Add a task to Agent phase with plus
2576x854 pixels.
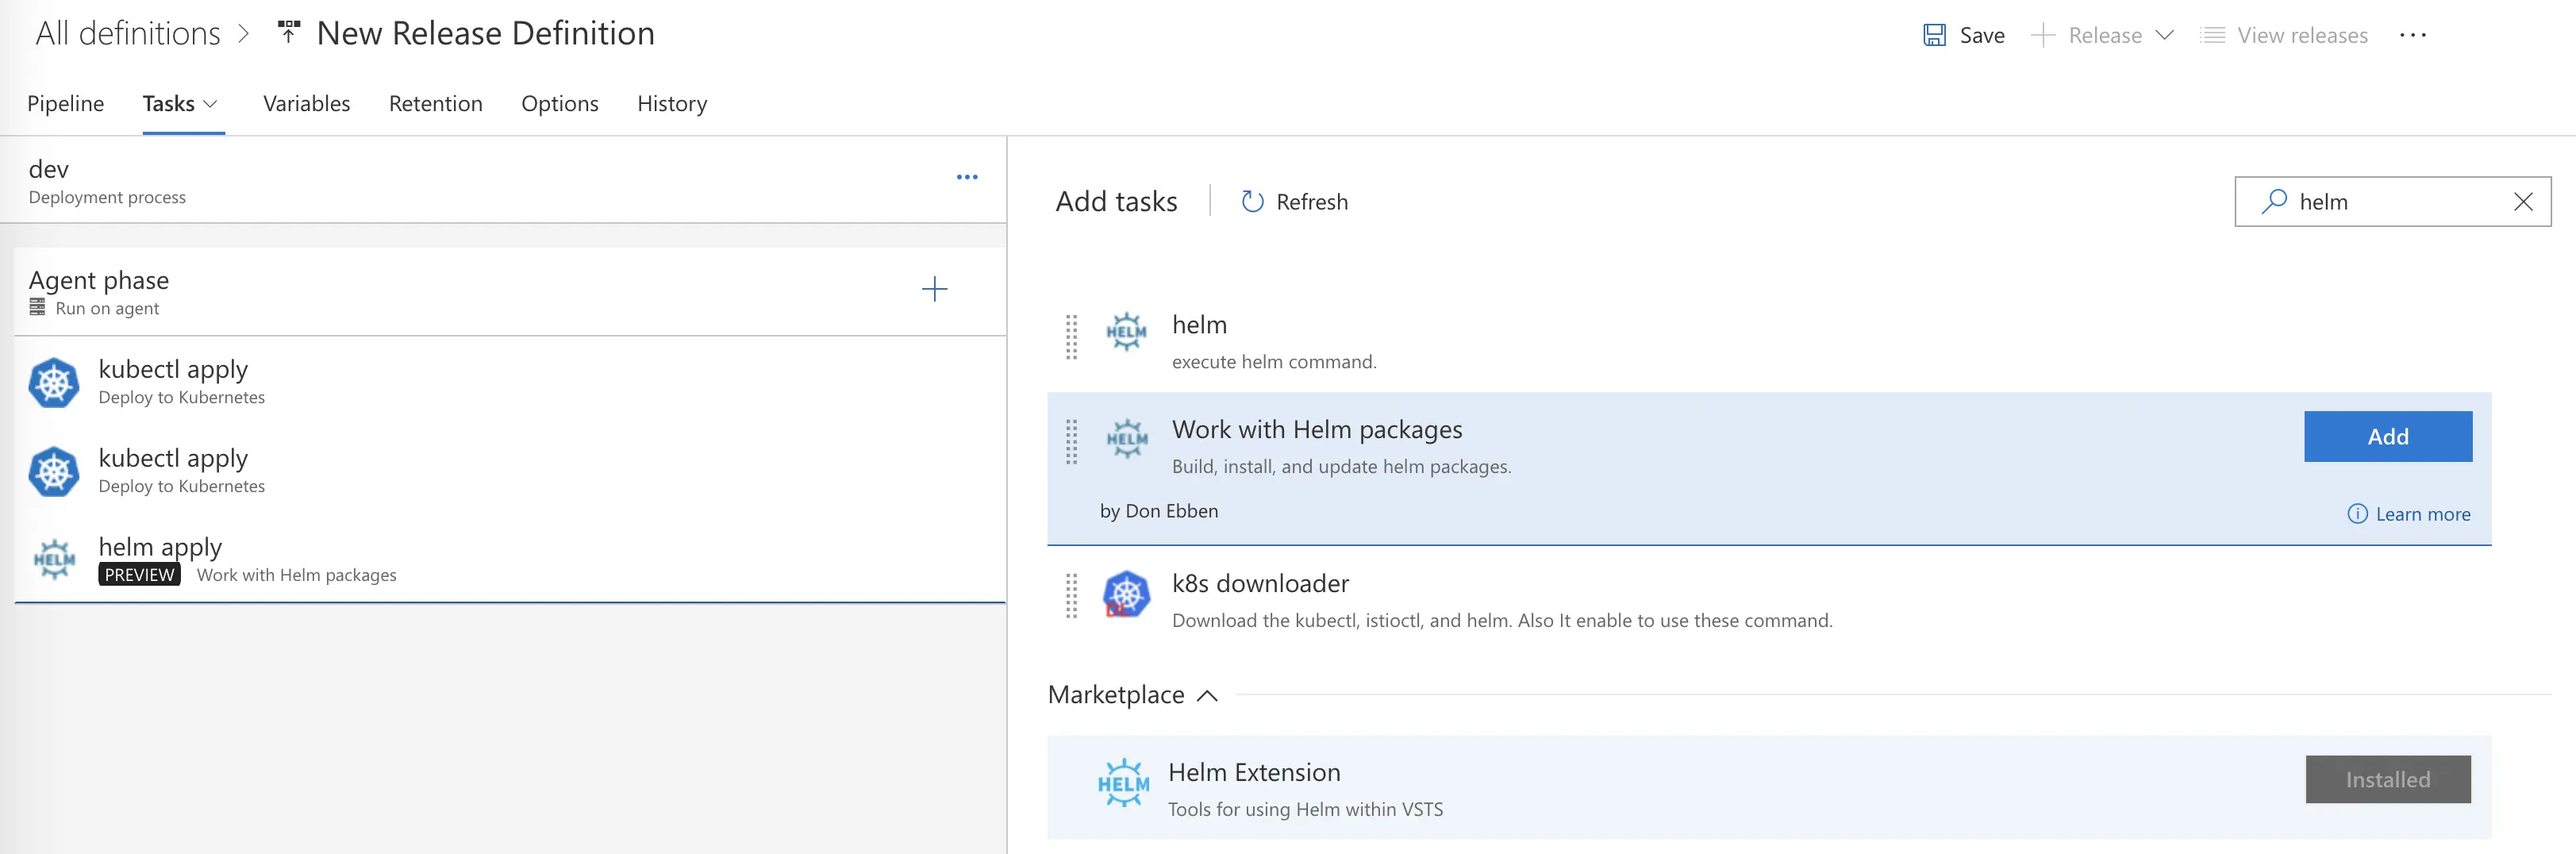934,289
